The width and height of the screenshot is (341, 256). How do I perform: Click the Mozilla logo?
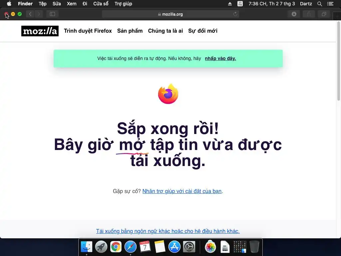pyautogui.click(x=40, y=31)
